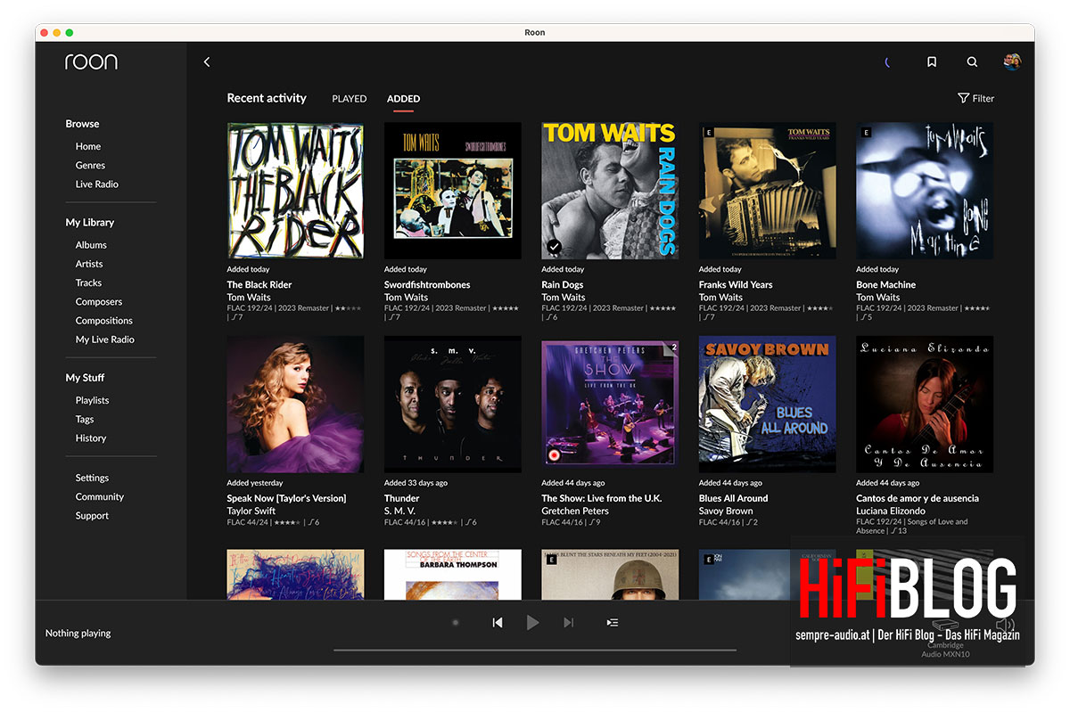1070x712 pixels.
Task: Click the Thunder album title
Action: tap(402, 499)
